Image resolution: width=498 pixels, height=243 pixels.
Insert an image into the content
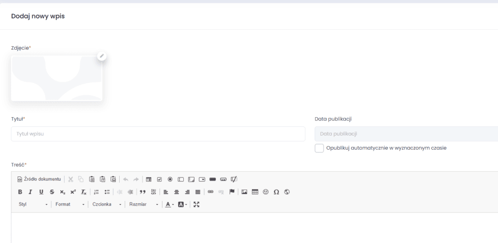pos(244,192)
